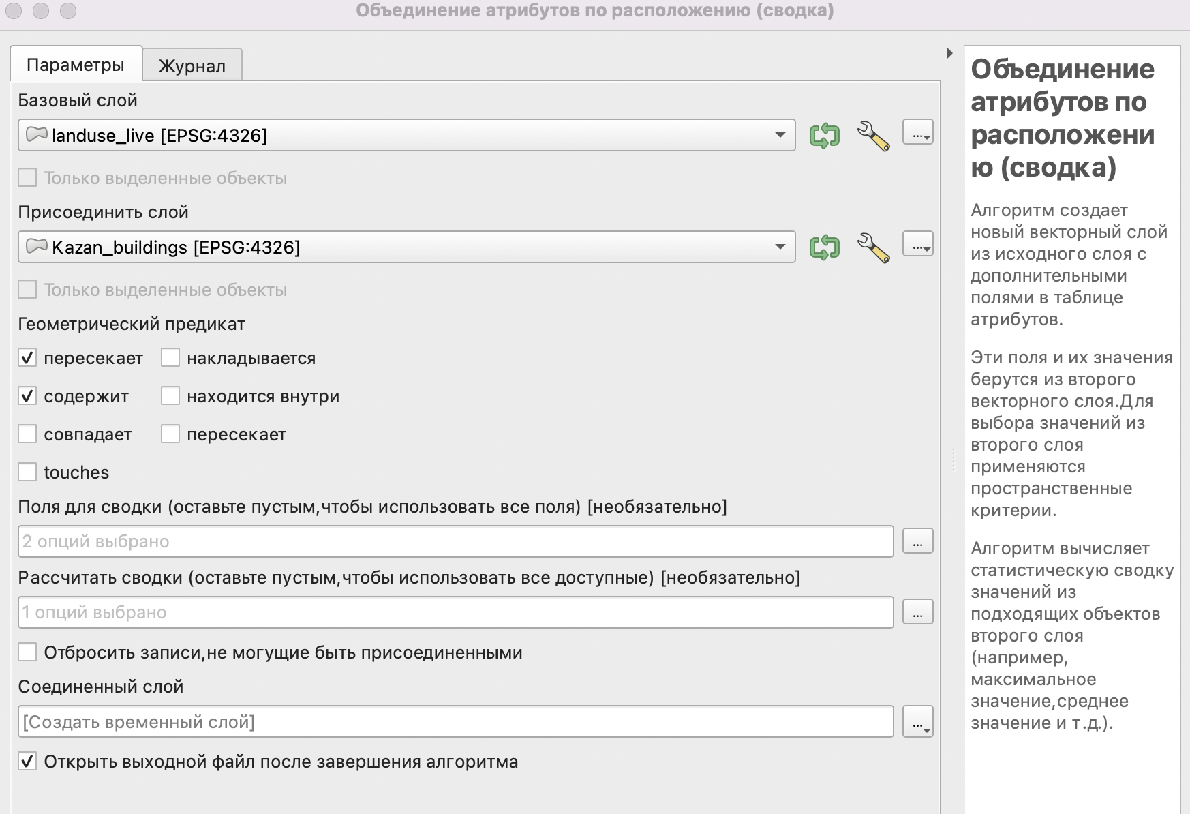Image resolution: width=1190 pixels, height=814 pixels.
Task: Browse for join layer with ellipsis button
Action: 917,244
